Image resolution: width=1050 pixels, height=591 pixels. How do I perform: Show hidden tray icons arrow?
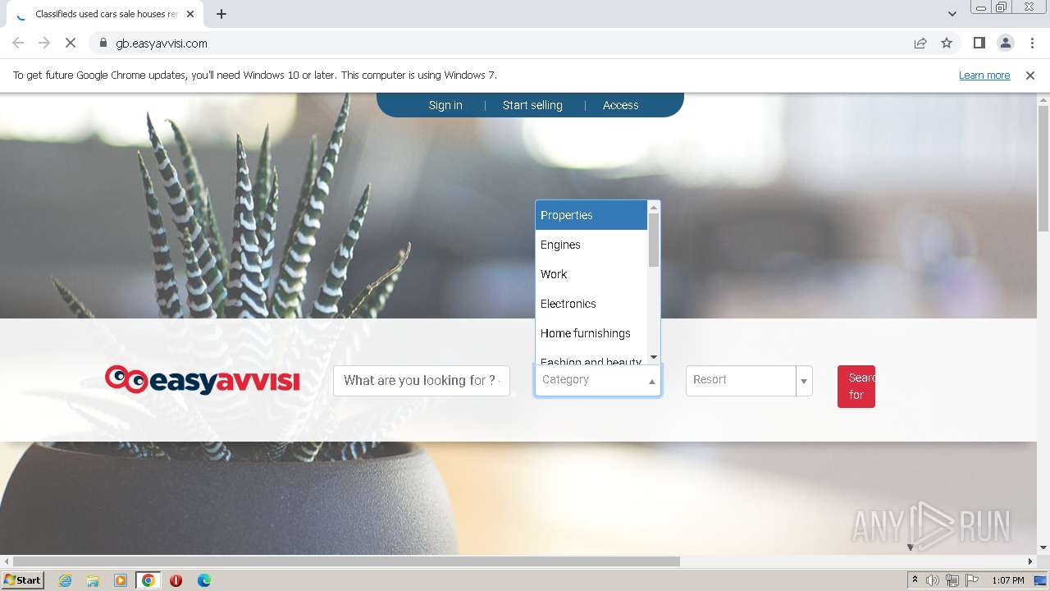[915, 580]
